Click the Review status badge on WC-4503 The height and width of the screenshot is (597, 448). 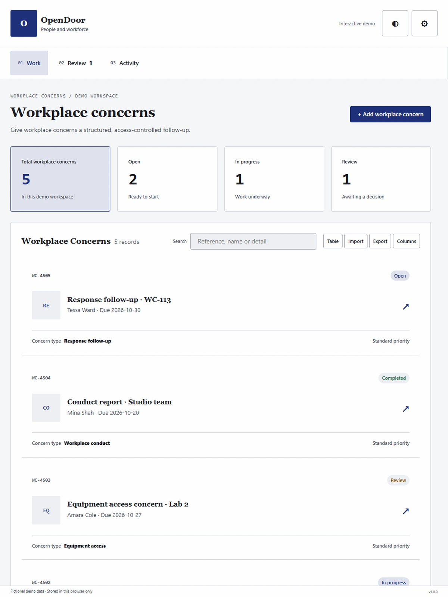[398, 480]
